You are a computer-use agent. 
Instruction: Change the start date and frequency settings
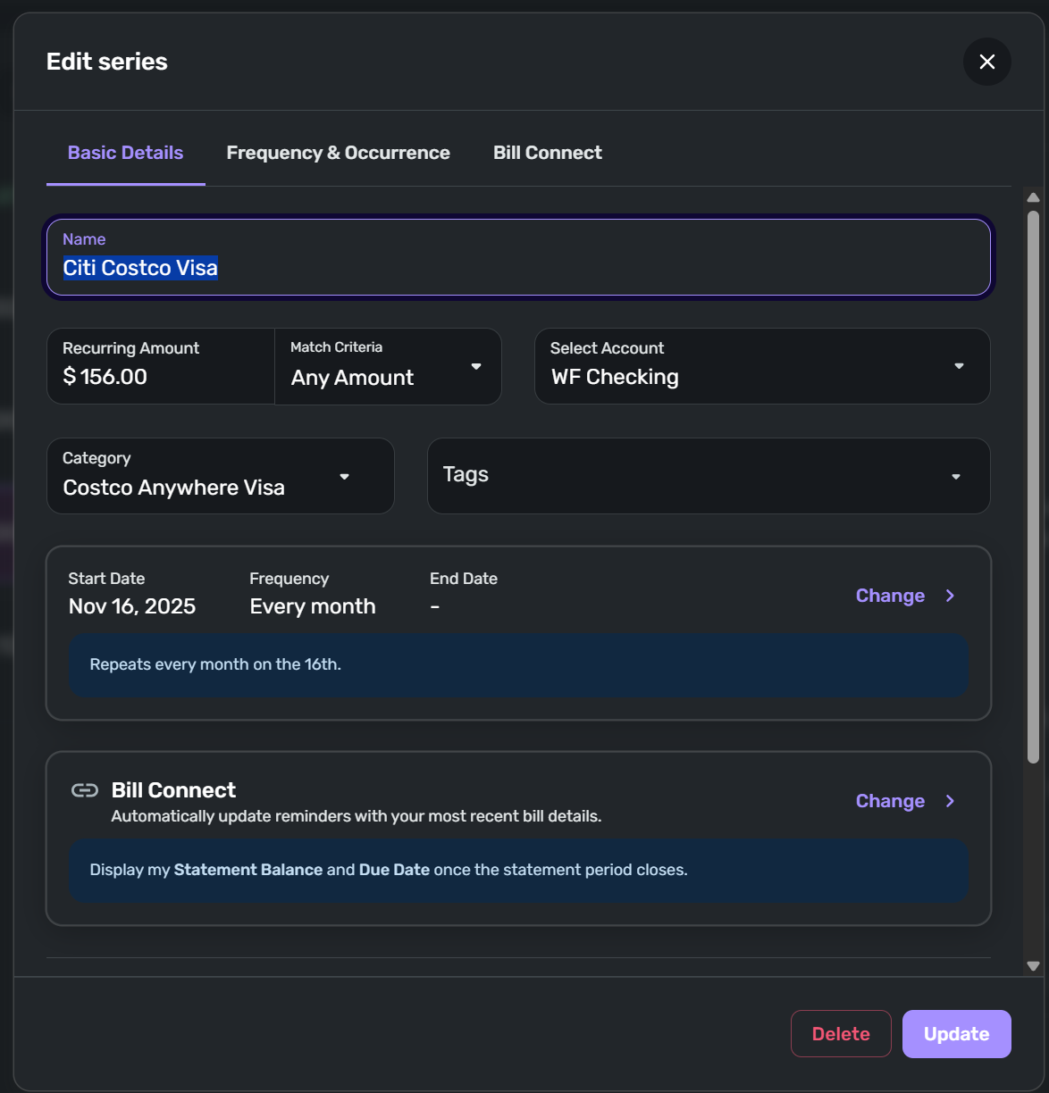click(890, 596)
